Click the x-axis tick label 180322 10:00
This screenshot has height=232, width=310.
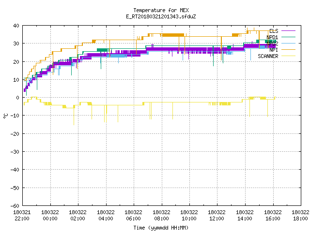tap(189, 216)
